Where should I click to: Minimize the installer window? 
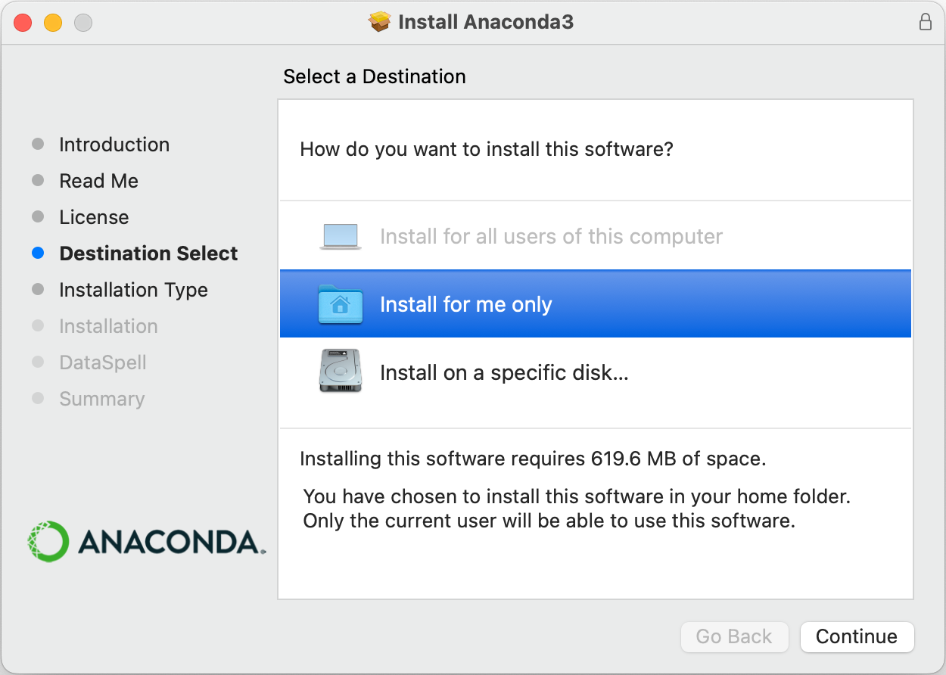(x=53, y=23)
